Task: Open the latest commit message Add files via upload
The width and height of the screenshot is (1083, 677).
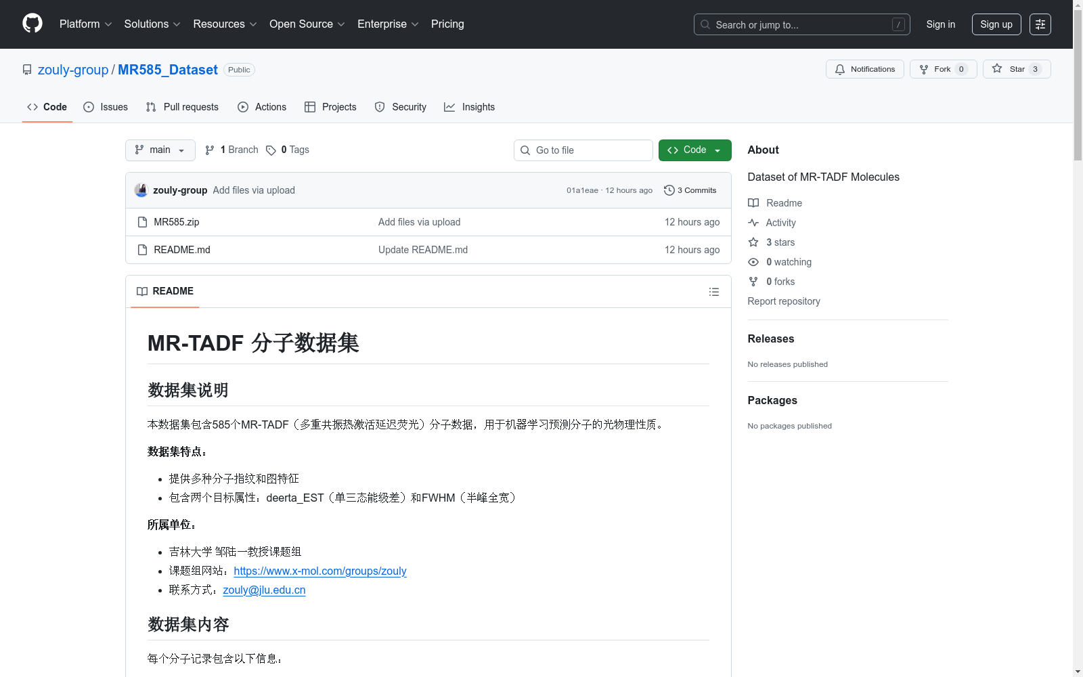Action: click(x=254, y=190)
